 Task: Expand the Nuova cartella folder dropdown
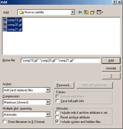[x=73, y=12]
